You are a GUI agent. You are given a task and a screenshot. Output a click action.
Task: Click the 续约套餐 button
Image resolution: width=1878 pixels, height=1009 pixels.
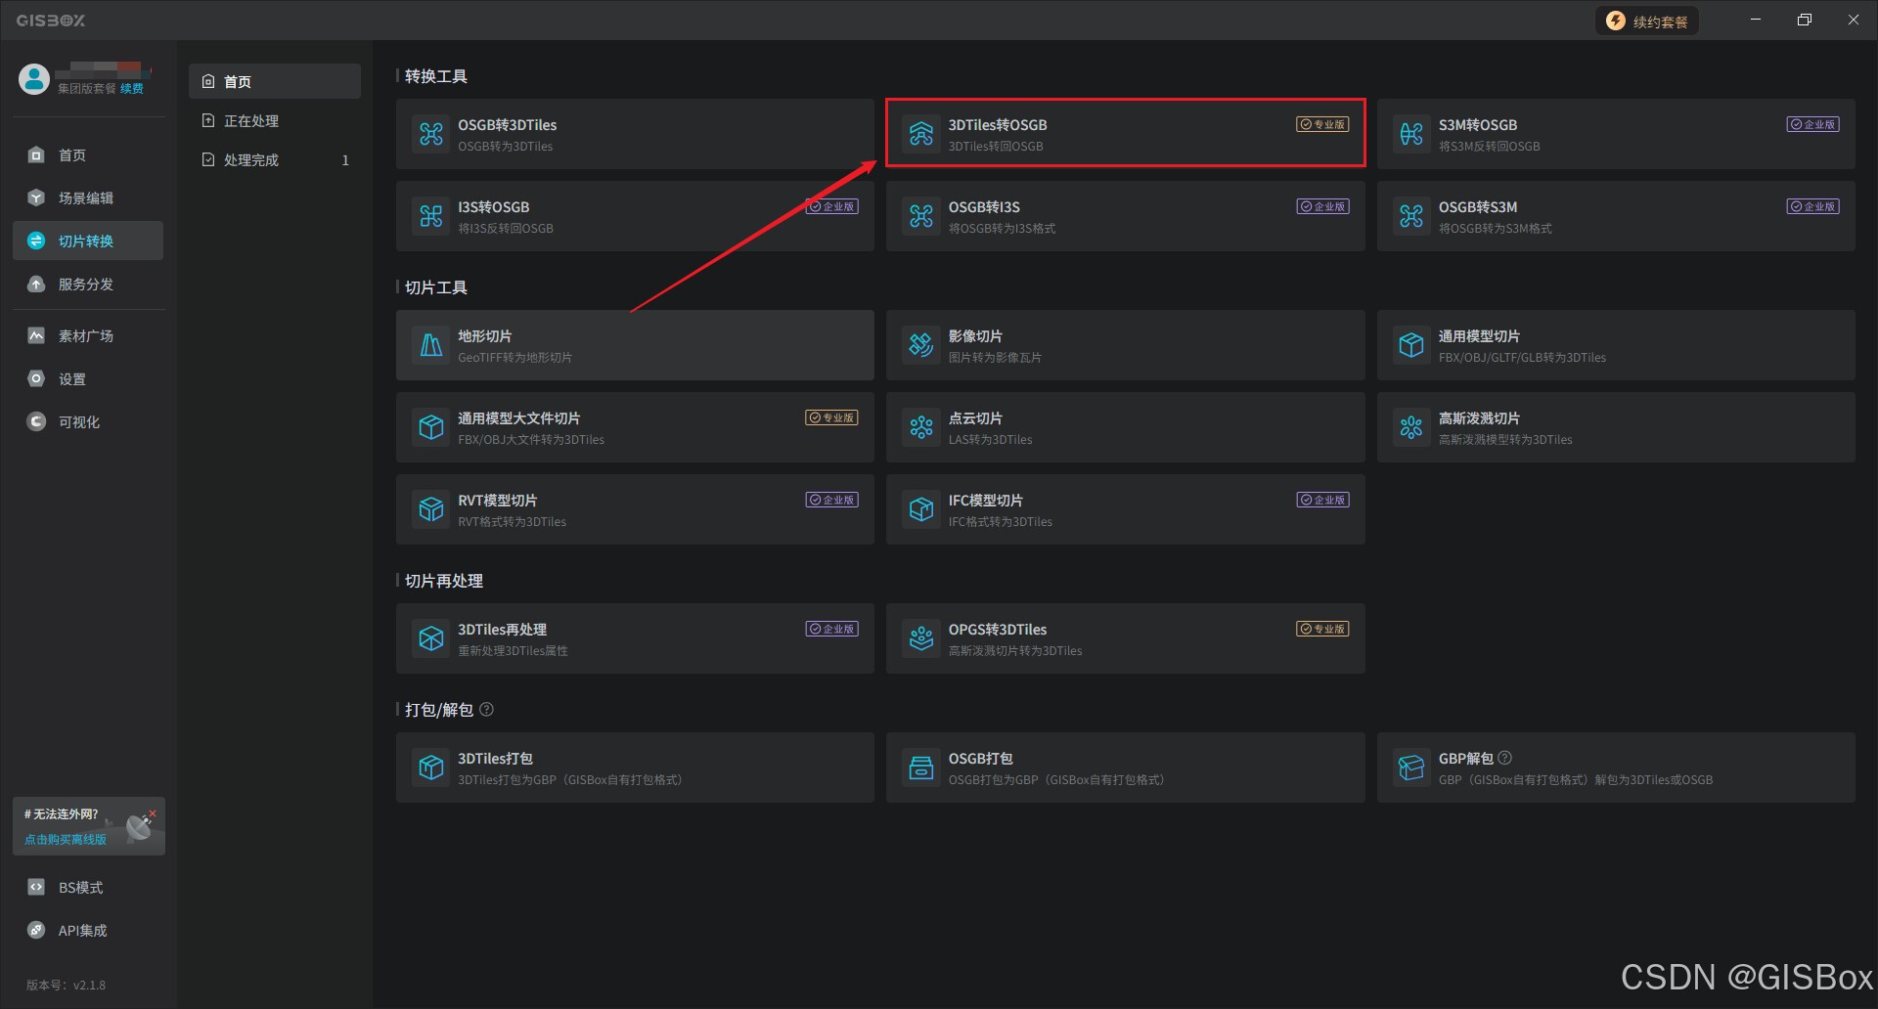(1648, 22)
